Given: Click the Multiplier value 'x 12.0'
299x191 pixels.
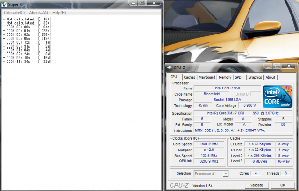Looking at the screenshot, I should coord(209,150).
